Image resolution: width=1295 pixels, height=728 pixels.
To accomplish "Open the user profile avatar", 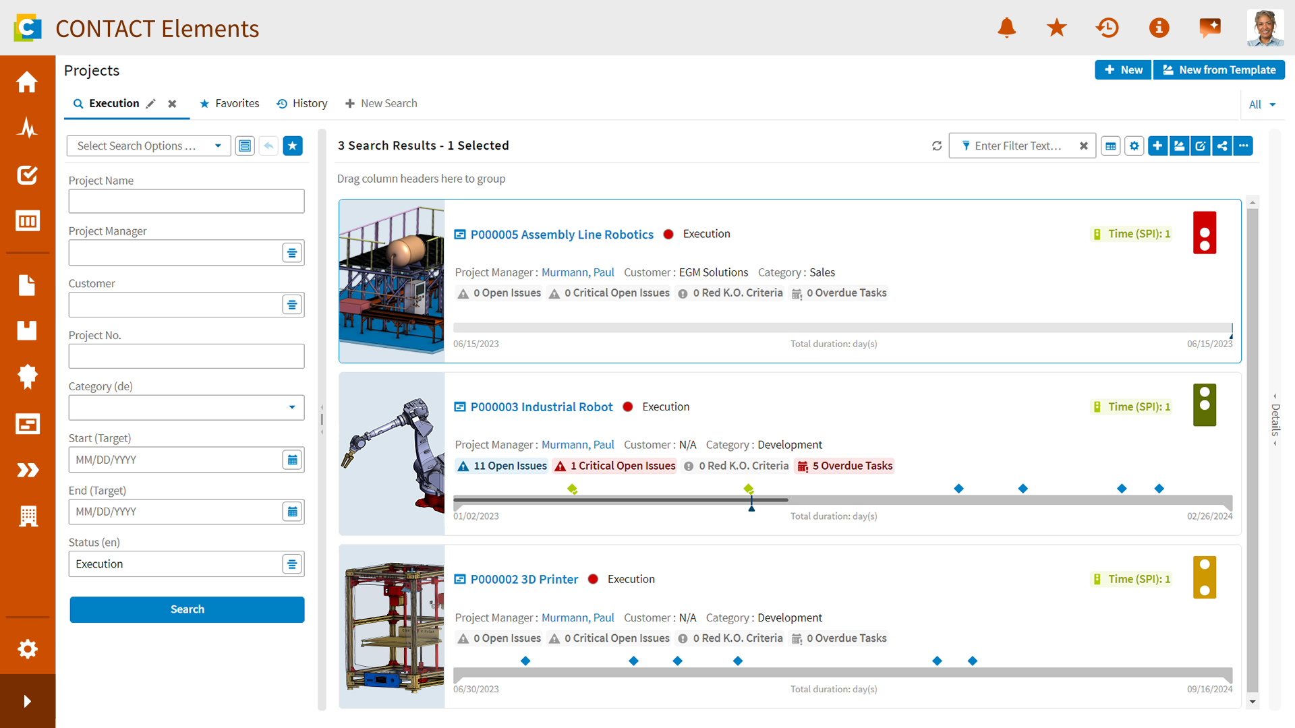I will tap(1265, 28).
